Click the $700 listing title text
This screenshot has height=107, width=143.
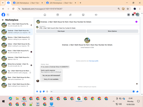click(x=57, y=28)
